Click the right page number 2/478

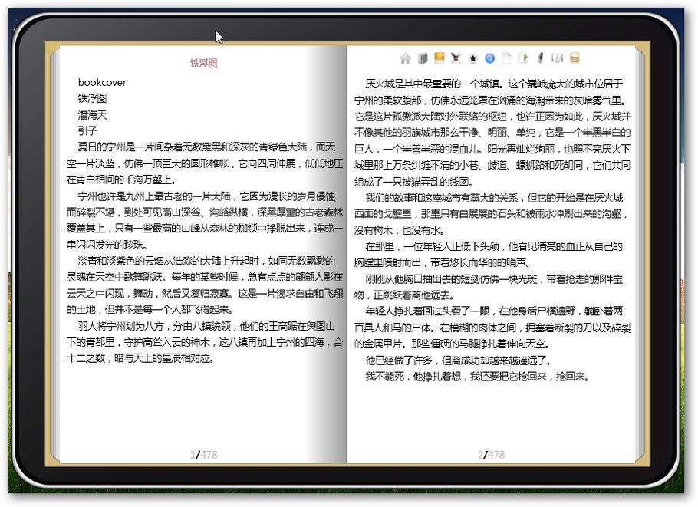[x=492, y=455]
